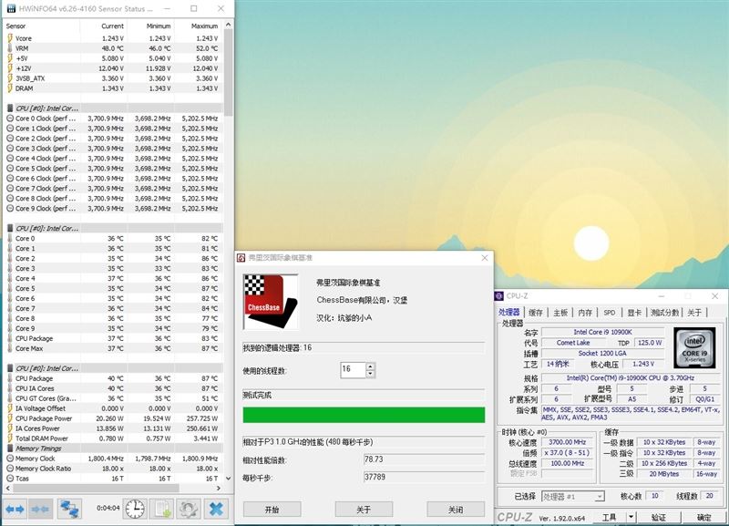The height and width of the screenshot is (526, 729).
Task: Click the green benchmark progress bar
Action: 364,415
